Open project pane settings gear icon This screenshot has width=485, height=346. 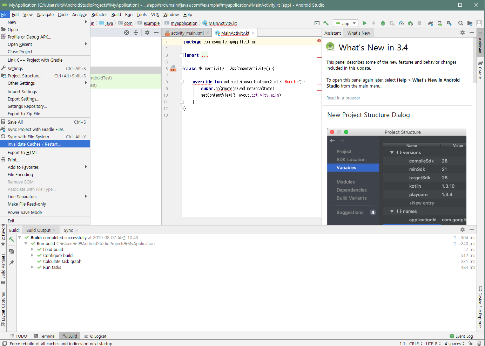[147, 33]
